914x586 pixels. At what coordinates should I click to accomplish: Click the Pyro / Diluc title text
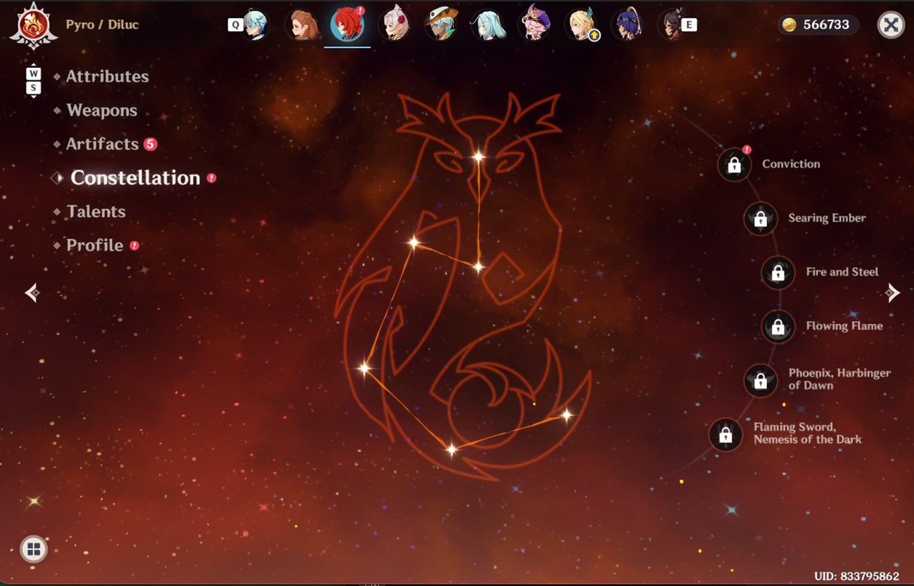tap(102, 24)
